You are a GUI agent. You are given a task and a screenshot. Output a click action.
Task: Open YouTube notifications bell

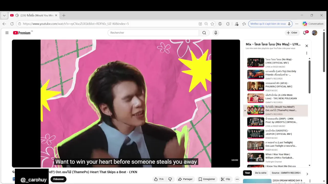point(305,33)
